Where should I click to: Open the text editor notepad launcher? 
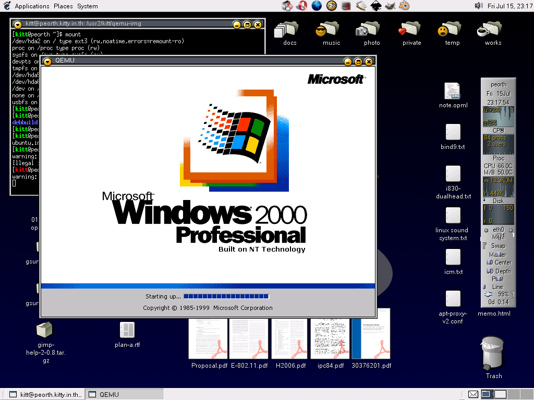click(361, 6)
